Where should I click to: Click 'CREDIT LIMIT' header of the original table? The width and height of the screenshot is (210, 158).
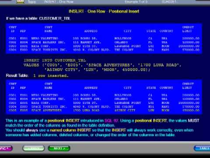click(188, 29)
